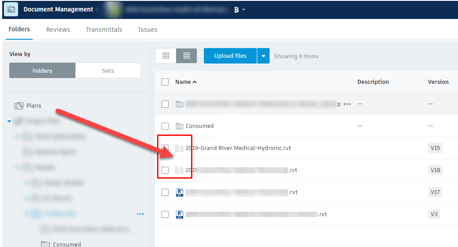This screenshot has width=458, height=247.
Task: Tick the select-all checkbox in header
Action: click(165, 82)
